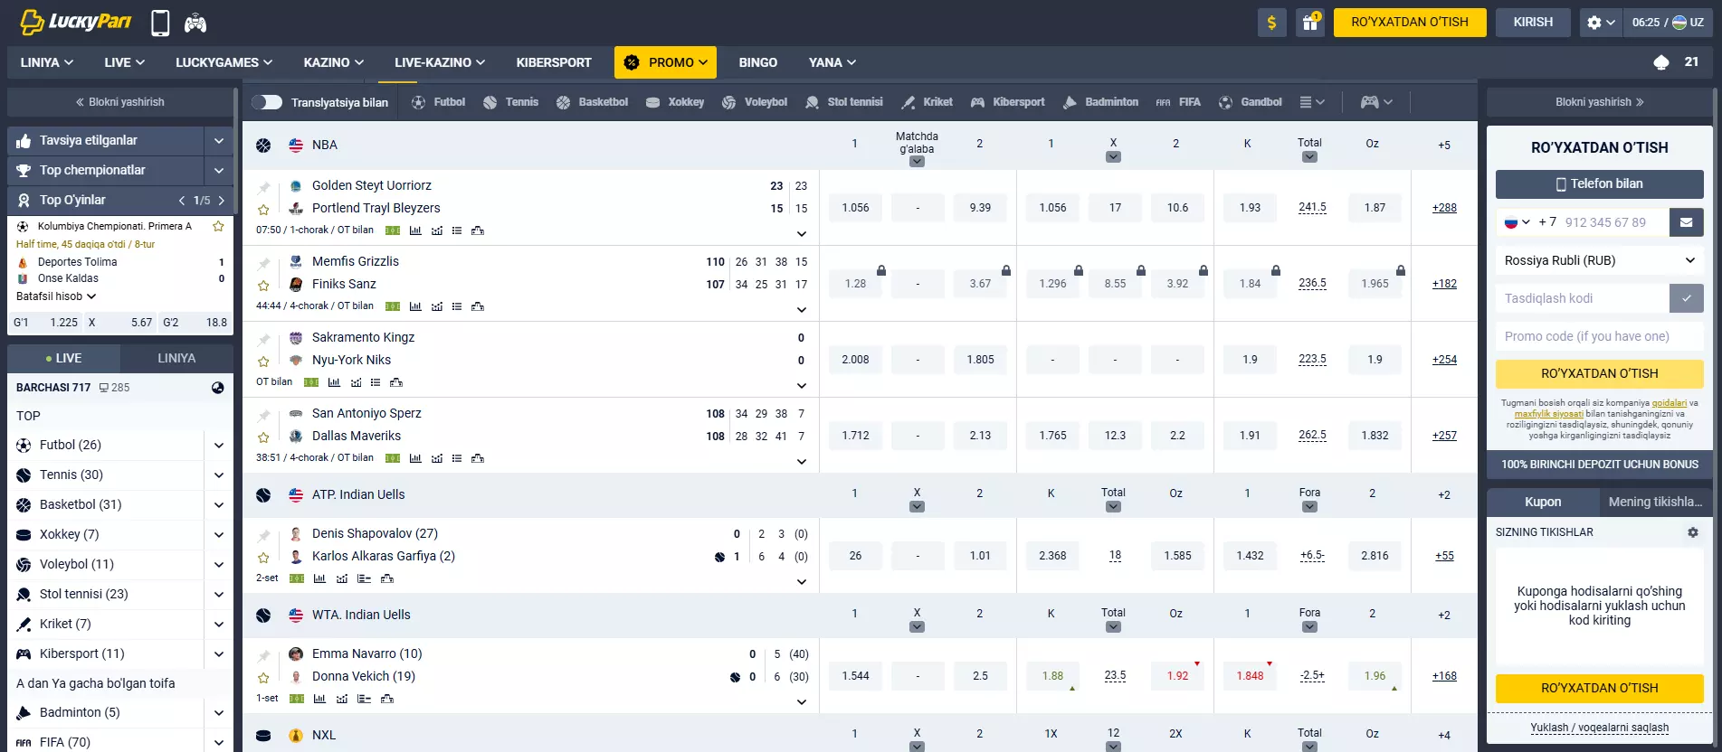Image resolution: width=1722 pixels, height=752 pixels.
Task: Expand Tavsiya etilganlar section
Action: pyautogui.click(x=218, y=141)
